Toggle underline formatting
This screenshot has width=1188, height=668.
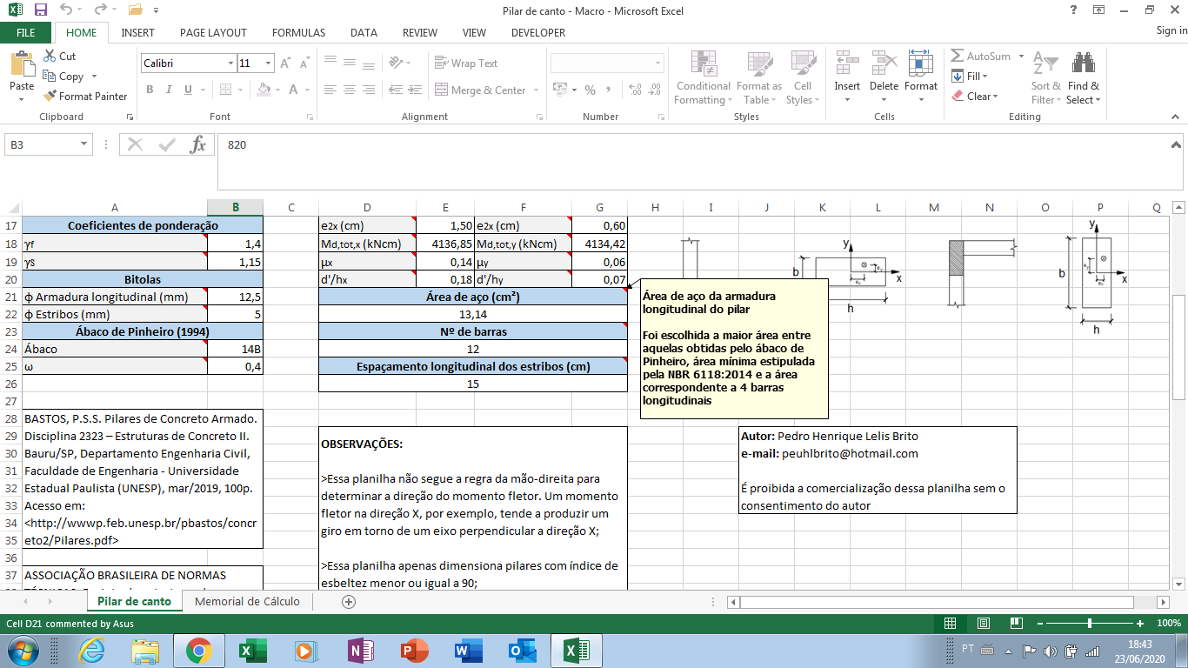coord(186,90)
